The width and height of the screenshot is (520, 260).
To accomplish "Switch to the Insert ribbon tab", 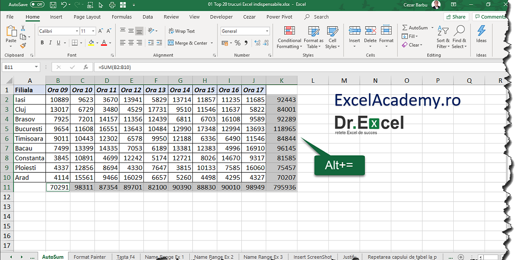I will pyautogui.click(x=56, y=17).
